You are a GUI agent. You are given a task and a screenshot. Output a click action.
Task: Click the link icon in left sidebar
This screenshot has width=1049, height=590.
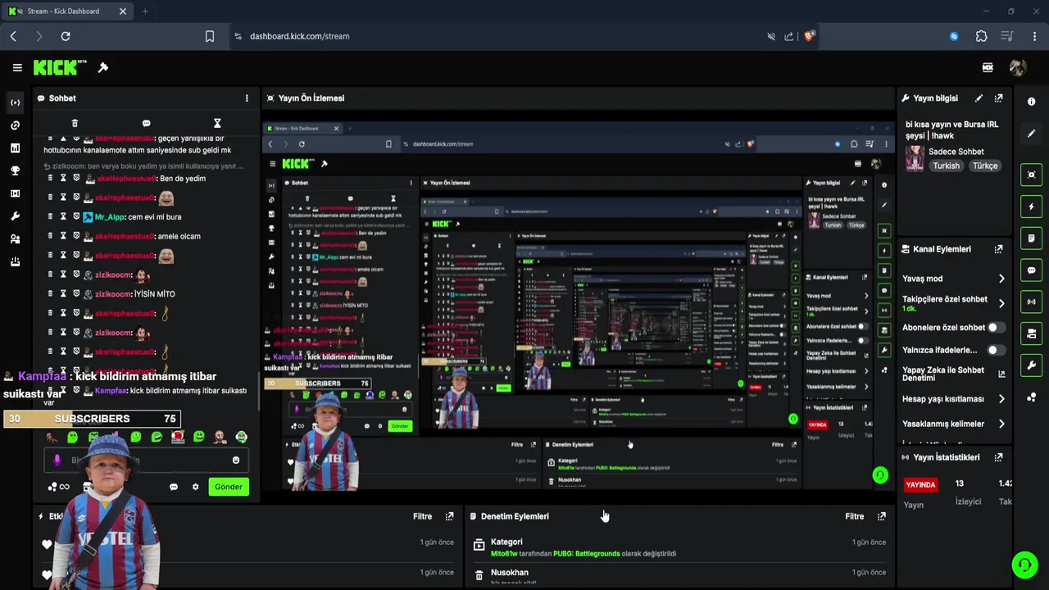coord(15,125)
